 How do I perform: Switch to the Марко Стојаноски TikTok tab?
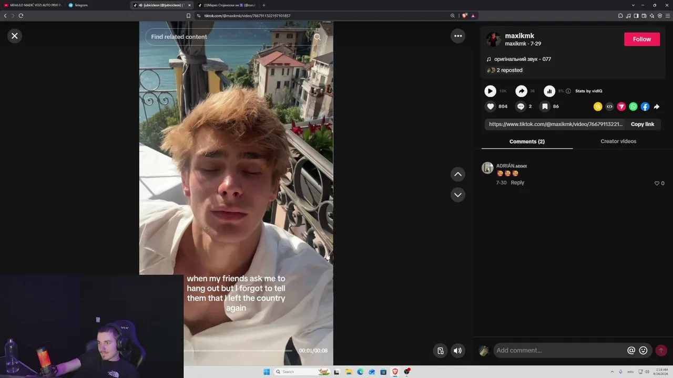(x=227, y=5)
